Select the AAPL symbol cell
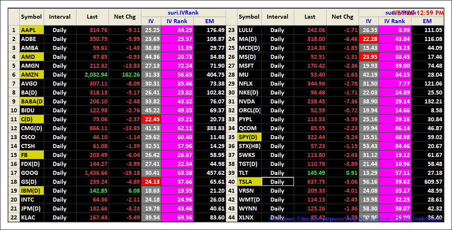The width and height of the screenshot is (452, 230). [32, 30]
